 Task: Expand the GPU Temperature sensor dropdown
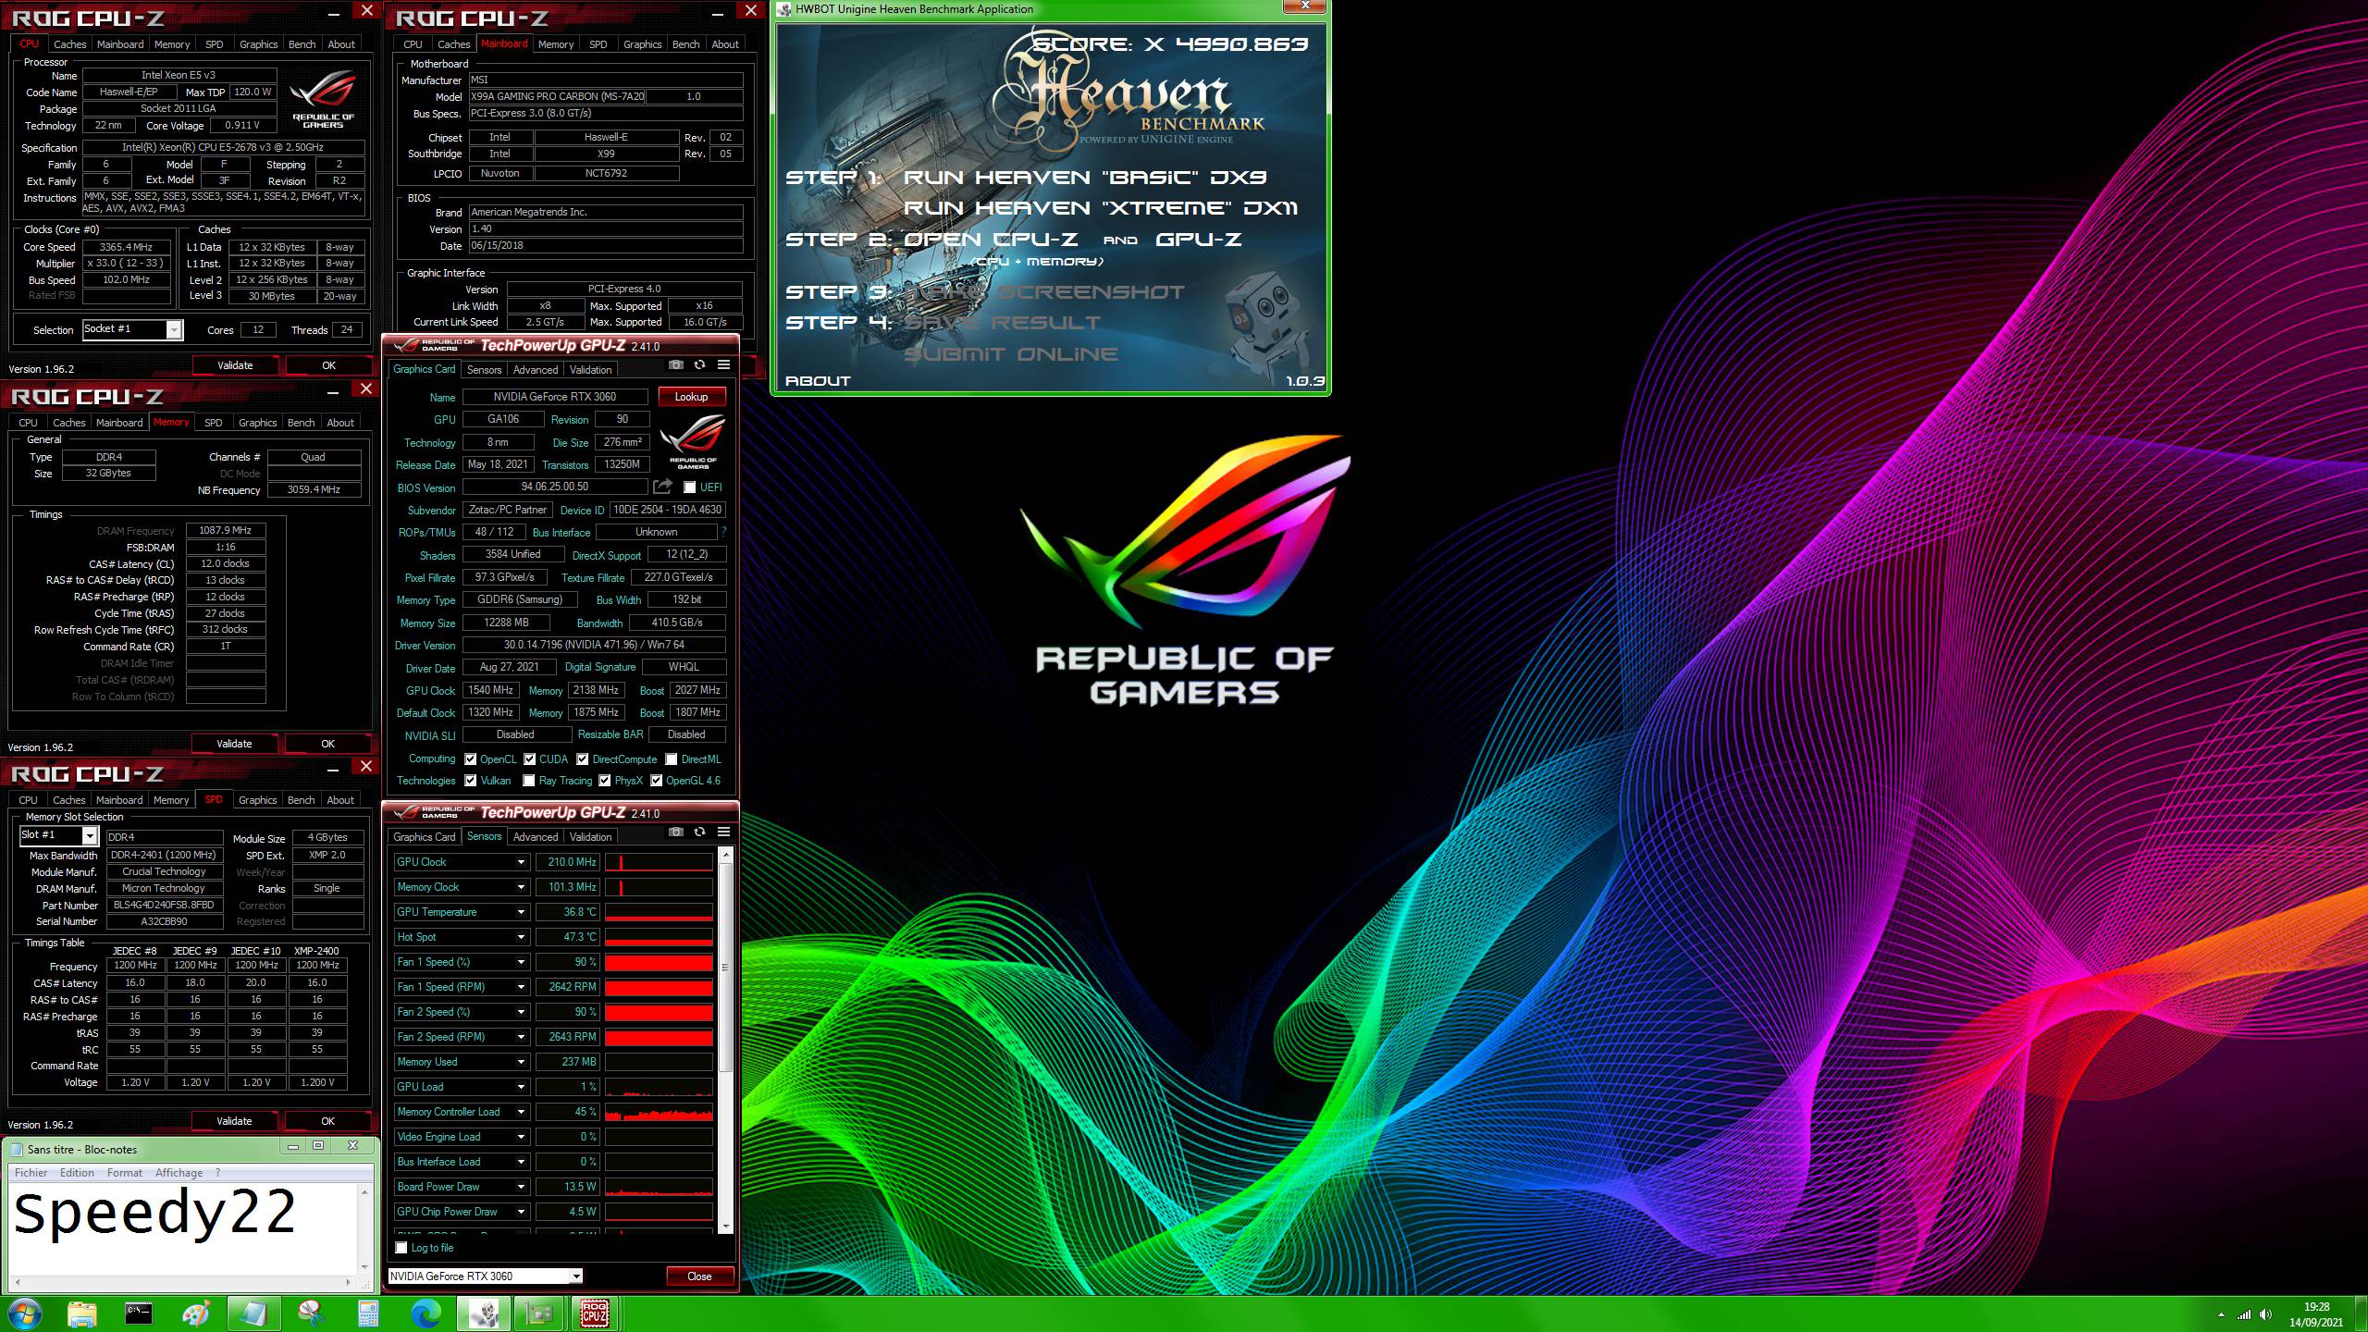pos(521,912)
